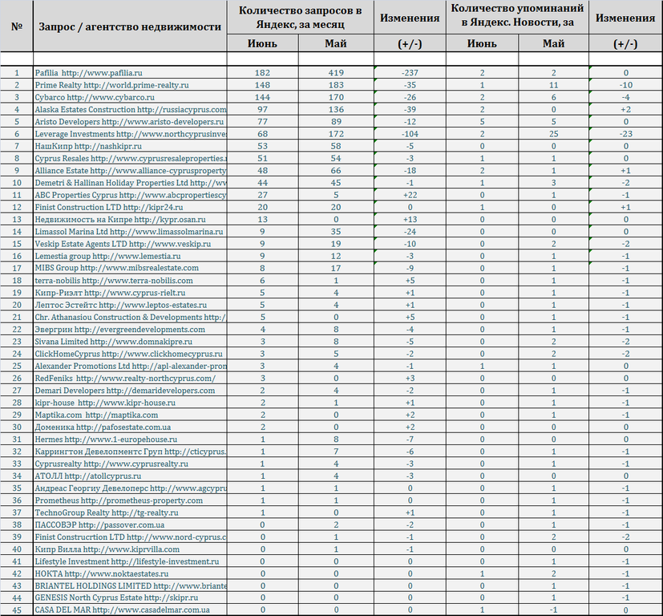The width and height of the screenshot is (663, 616).
Task: Select the RedFeniks cell
Action: [x=130, y=379]
